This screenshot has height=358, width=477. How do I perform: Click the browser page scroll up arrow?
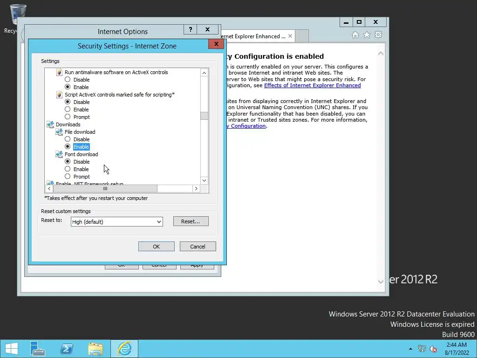pyautogui.click(x=381, y=54)
